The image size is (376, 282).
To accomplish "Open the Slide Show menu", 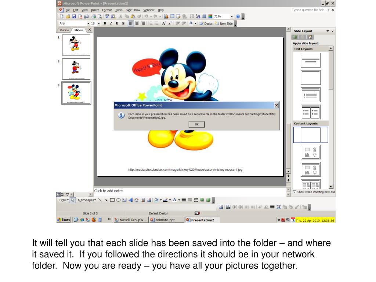I will [x=133, y=10].
